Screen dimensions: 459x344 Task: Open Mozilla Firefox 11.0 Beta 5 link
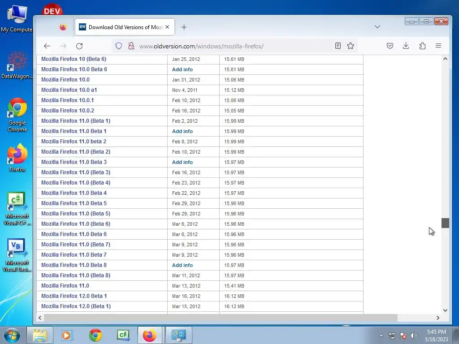pyautogui.click(x=74, y=203)
